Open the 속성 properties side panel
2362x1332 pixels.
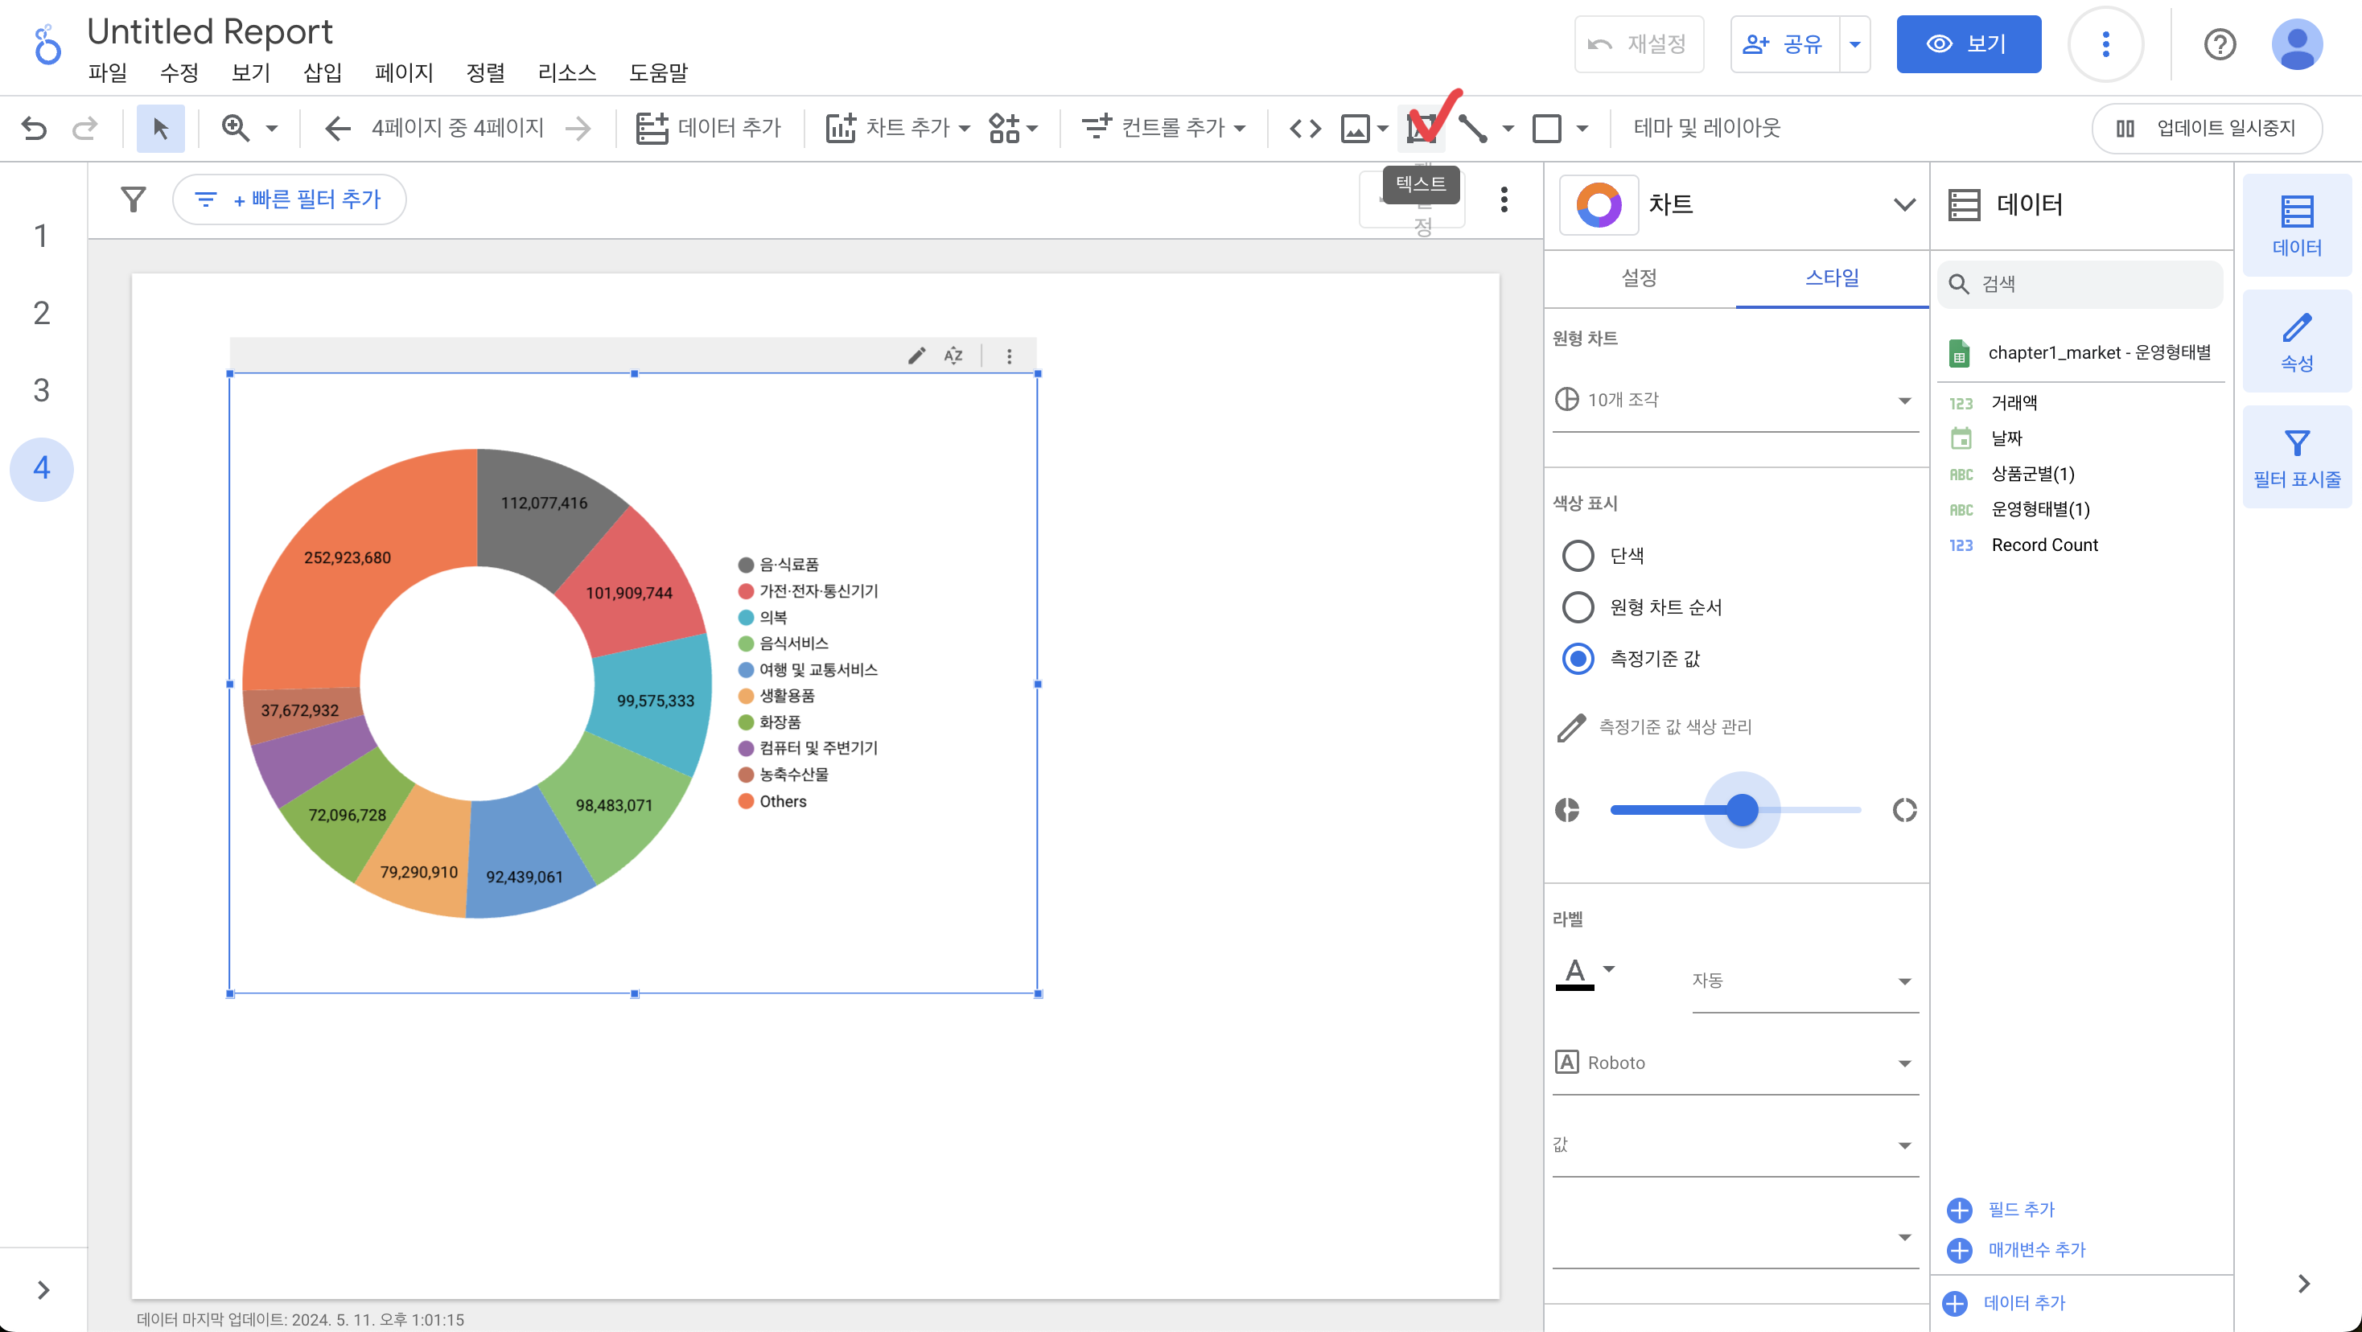(x=2296, y=342)
